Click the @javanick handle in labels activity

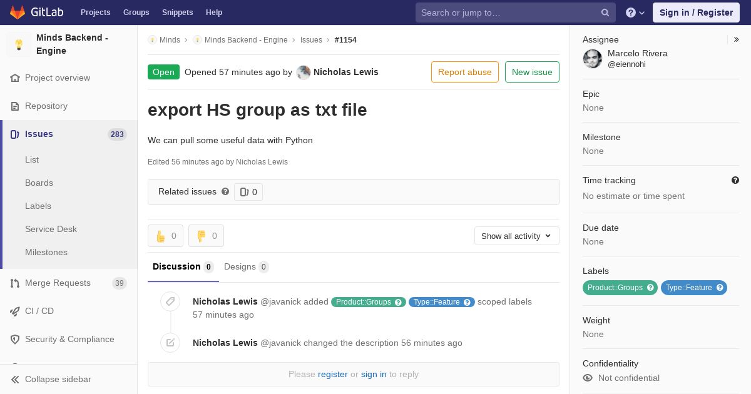pyautogui.click(x=280, y=302)
